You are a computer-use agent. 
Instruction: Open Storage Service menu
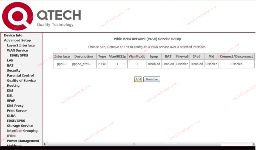pos(20,126)
